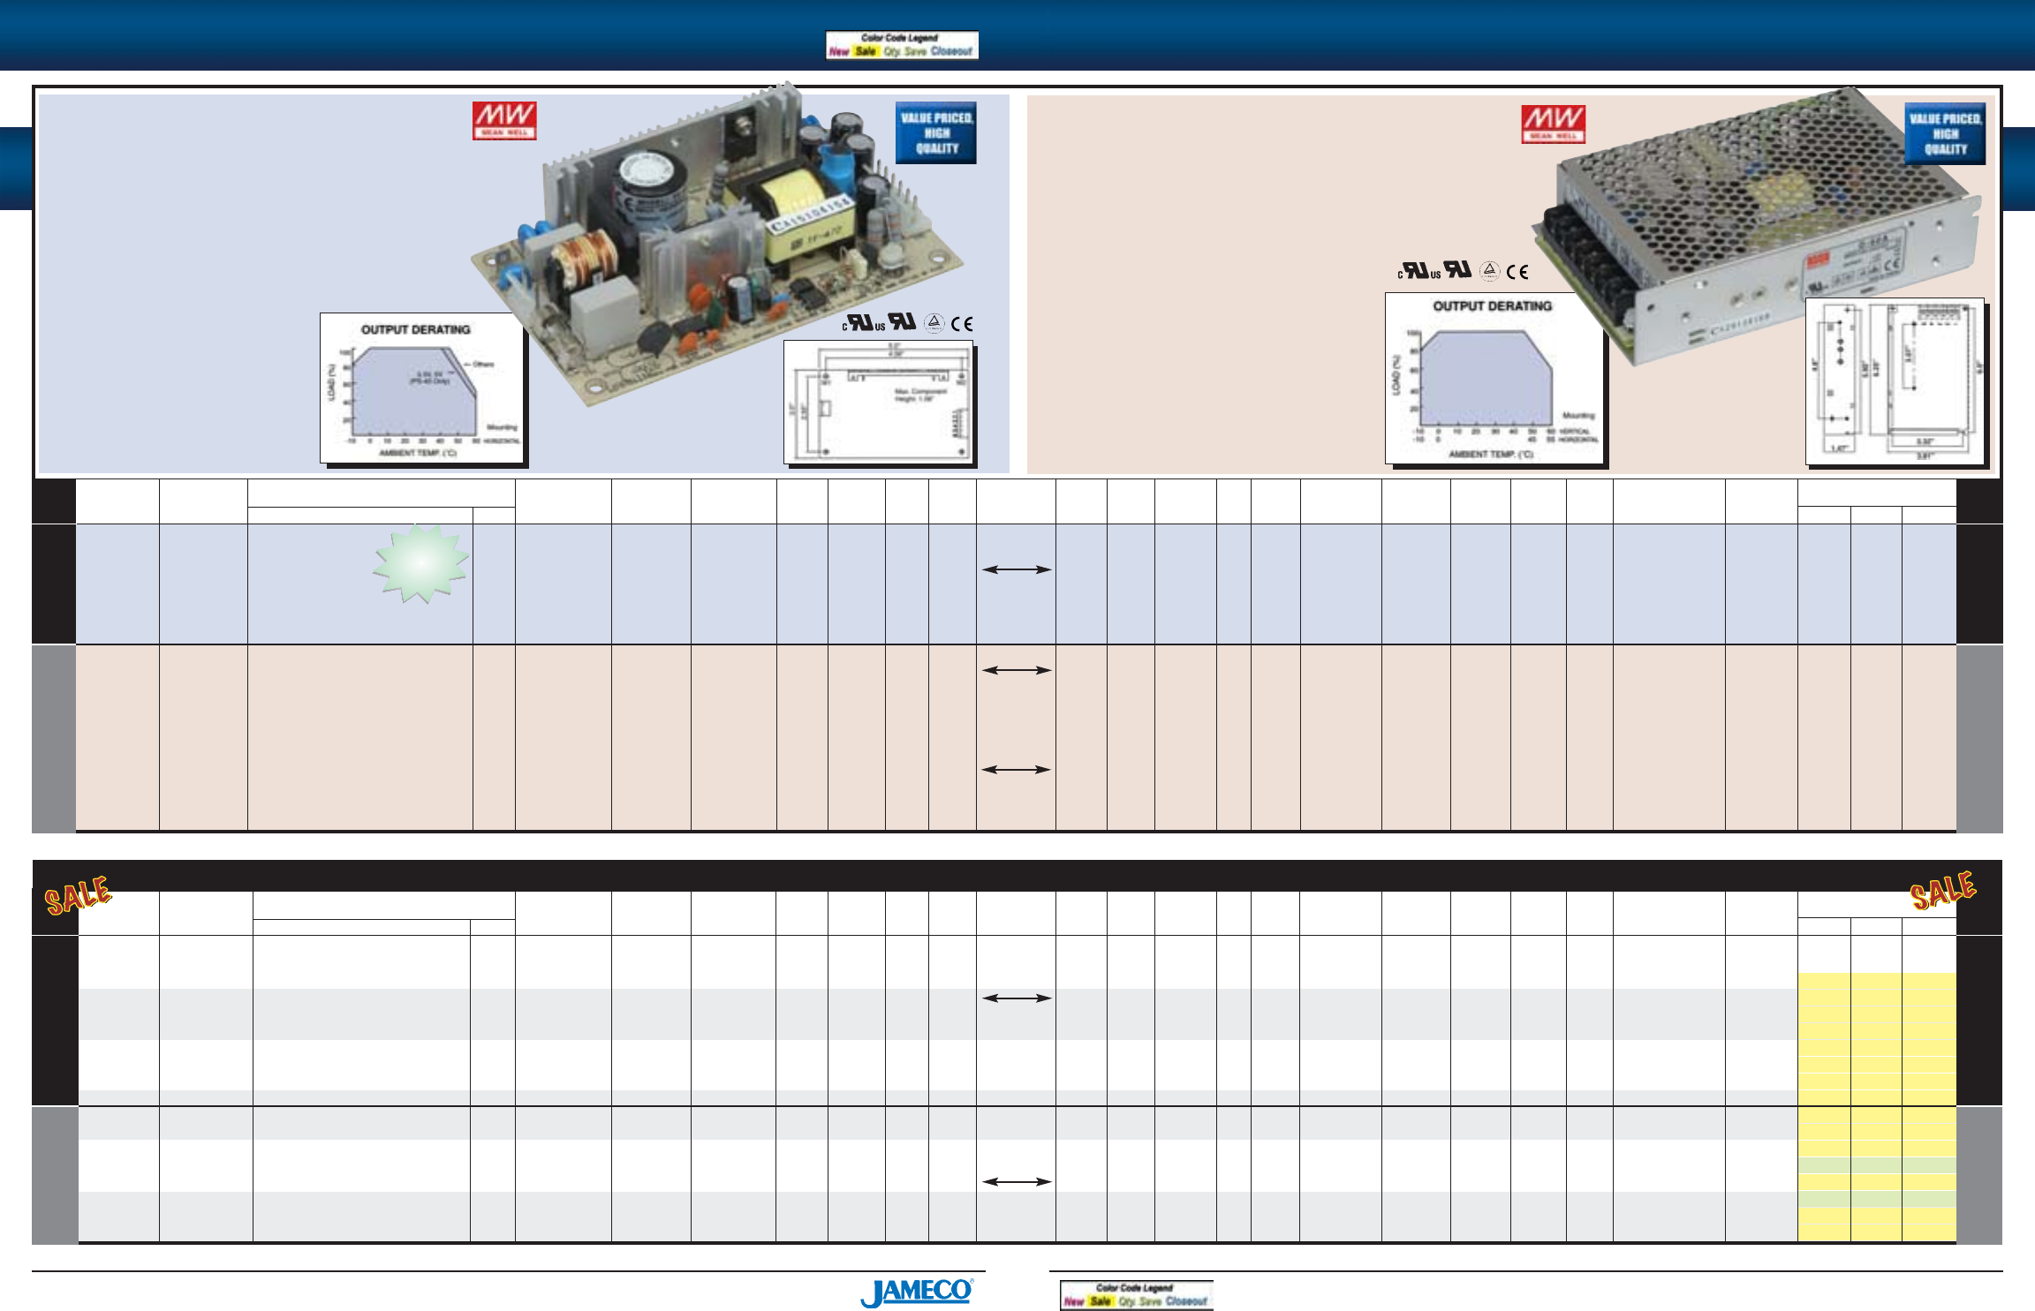Click the UR recognized mark on blue panel
This screenshot has width=2035, height=1311.
click(903, 321)
